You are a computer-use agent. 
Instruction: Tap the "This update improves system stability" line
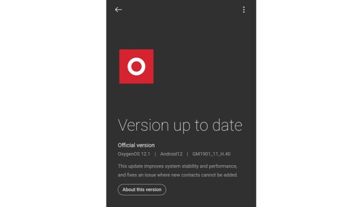[x=177, y=166]
